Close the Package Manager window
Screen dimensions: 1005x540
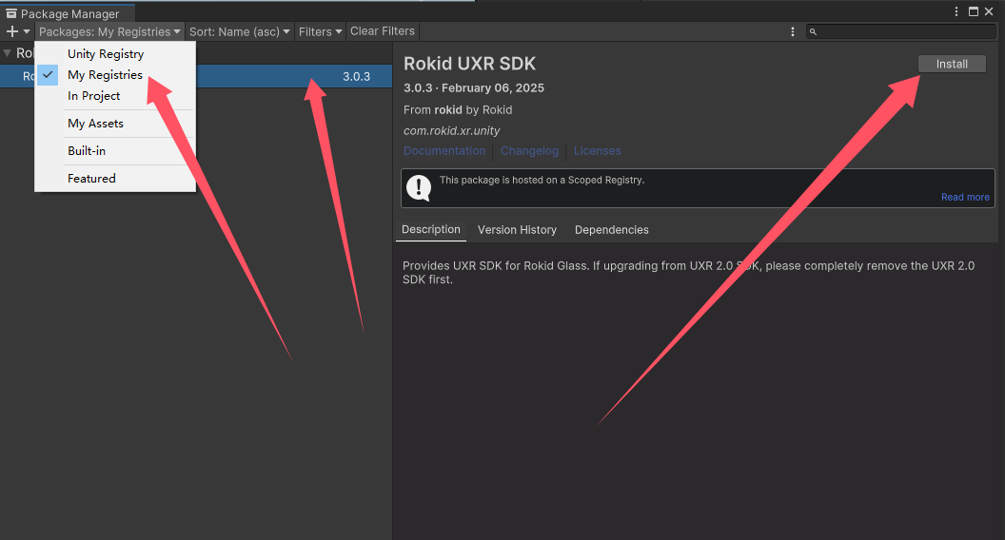tap(990, 11)
